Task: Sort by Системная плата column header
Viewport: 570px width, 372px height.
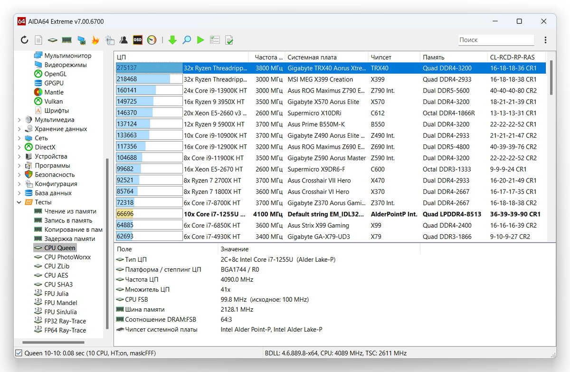Action: 326,57
